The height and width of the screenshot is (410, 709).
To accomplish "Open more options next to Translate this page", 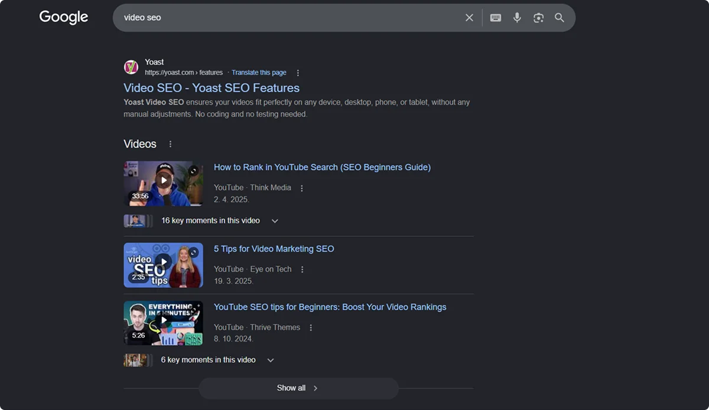I will [298, 73].
